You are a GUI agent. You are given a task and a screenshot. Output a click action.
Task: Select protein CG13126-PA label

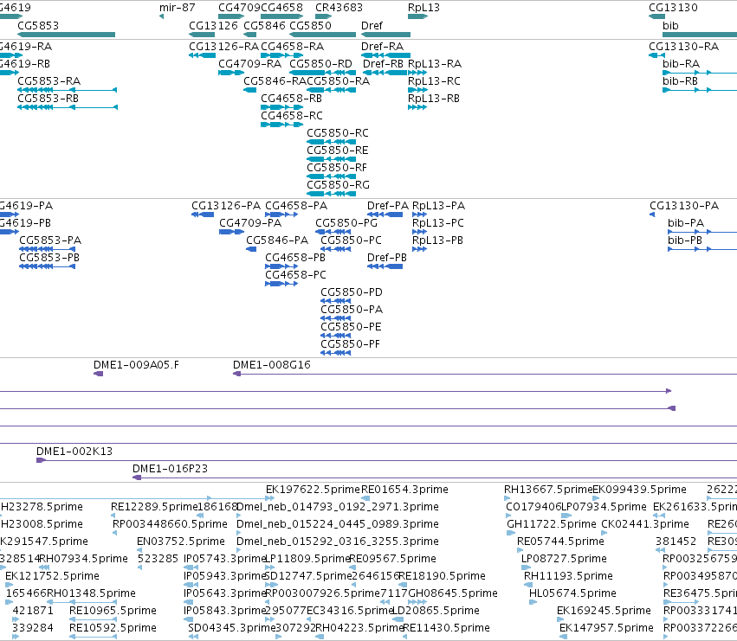(226, 206)
